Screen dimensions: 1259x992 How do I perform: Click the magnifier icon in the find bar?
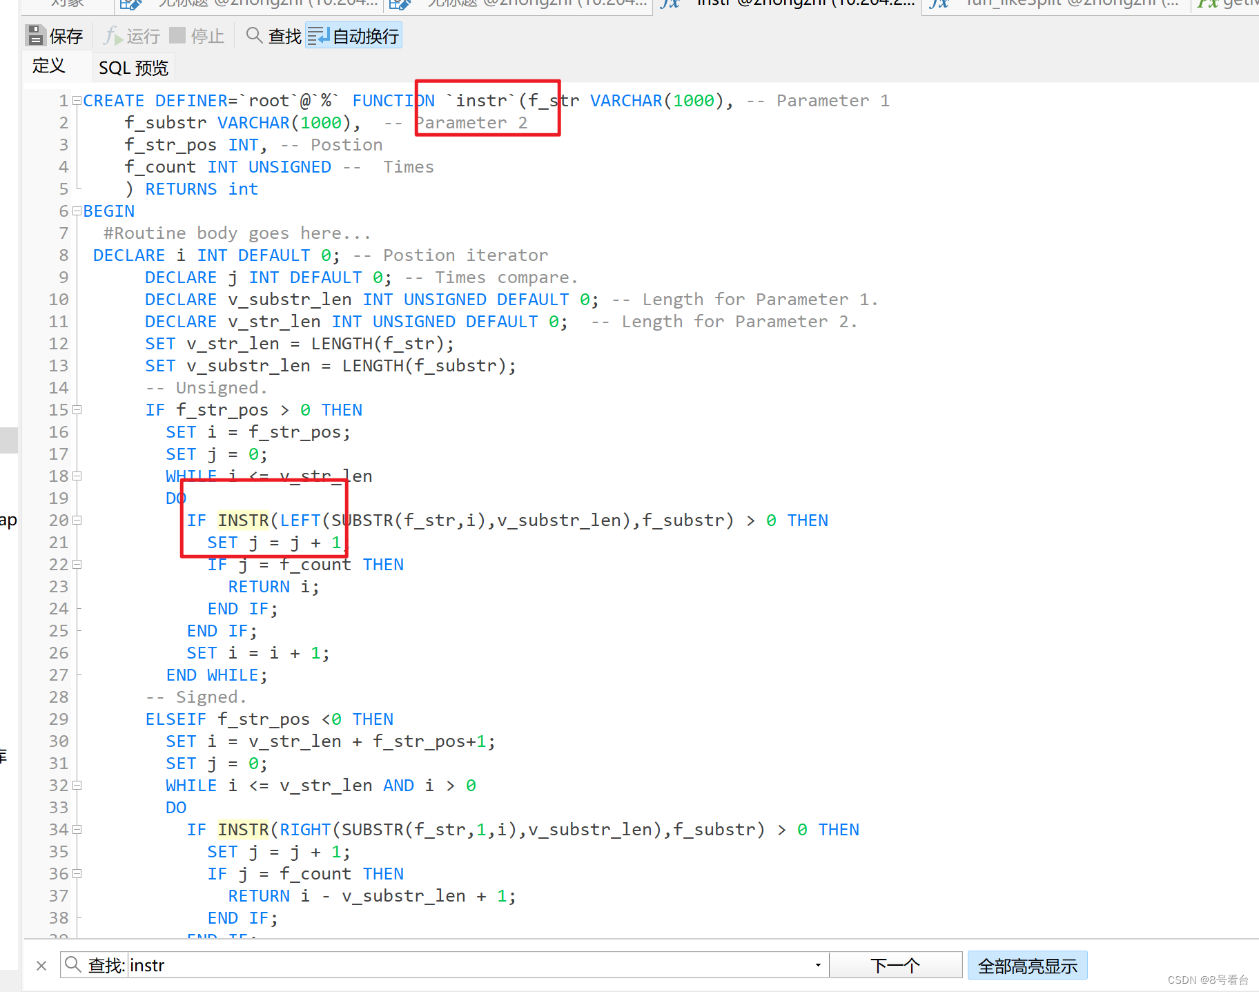(72, 964)
